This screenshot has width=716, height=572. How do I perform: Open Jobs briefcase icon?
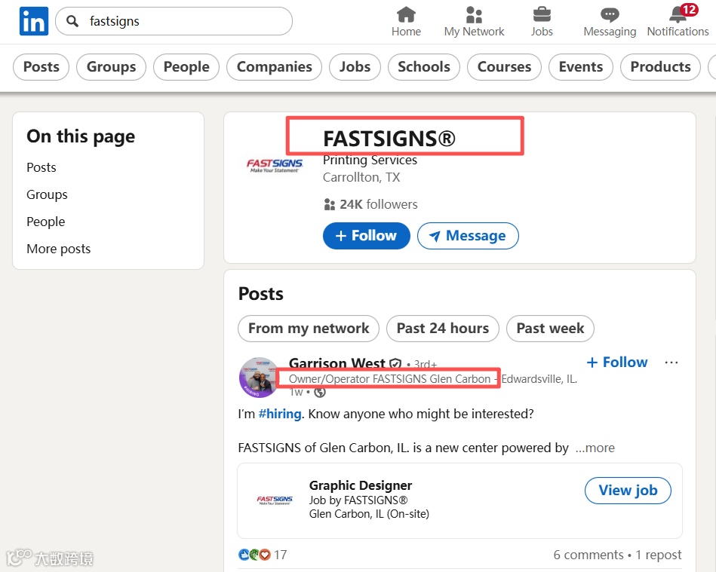[x=542, y=14]
